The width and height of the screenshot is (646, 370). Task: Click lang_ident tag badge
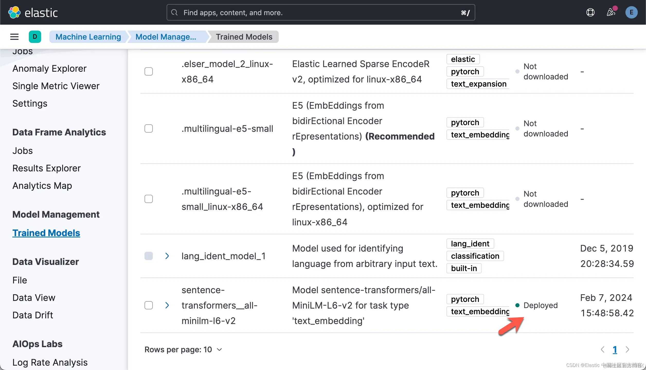tap(470, 244)
